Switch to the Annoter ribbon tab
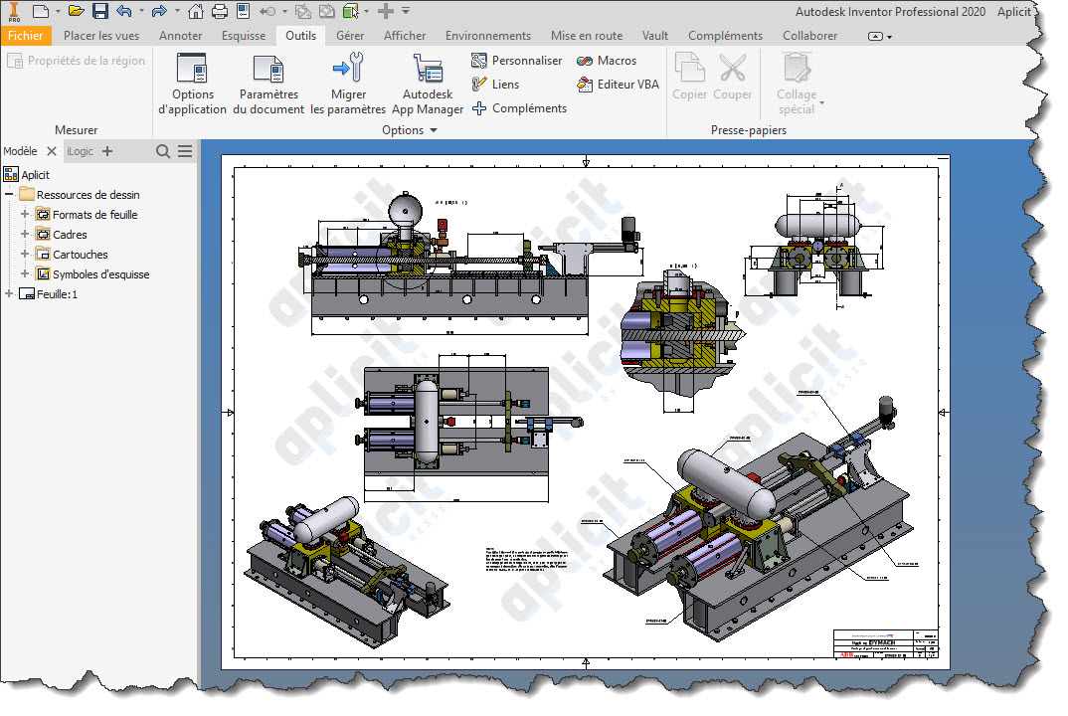This screenshot has width=1068, height=716. tap(180, 36)
